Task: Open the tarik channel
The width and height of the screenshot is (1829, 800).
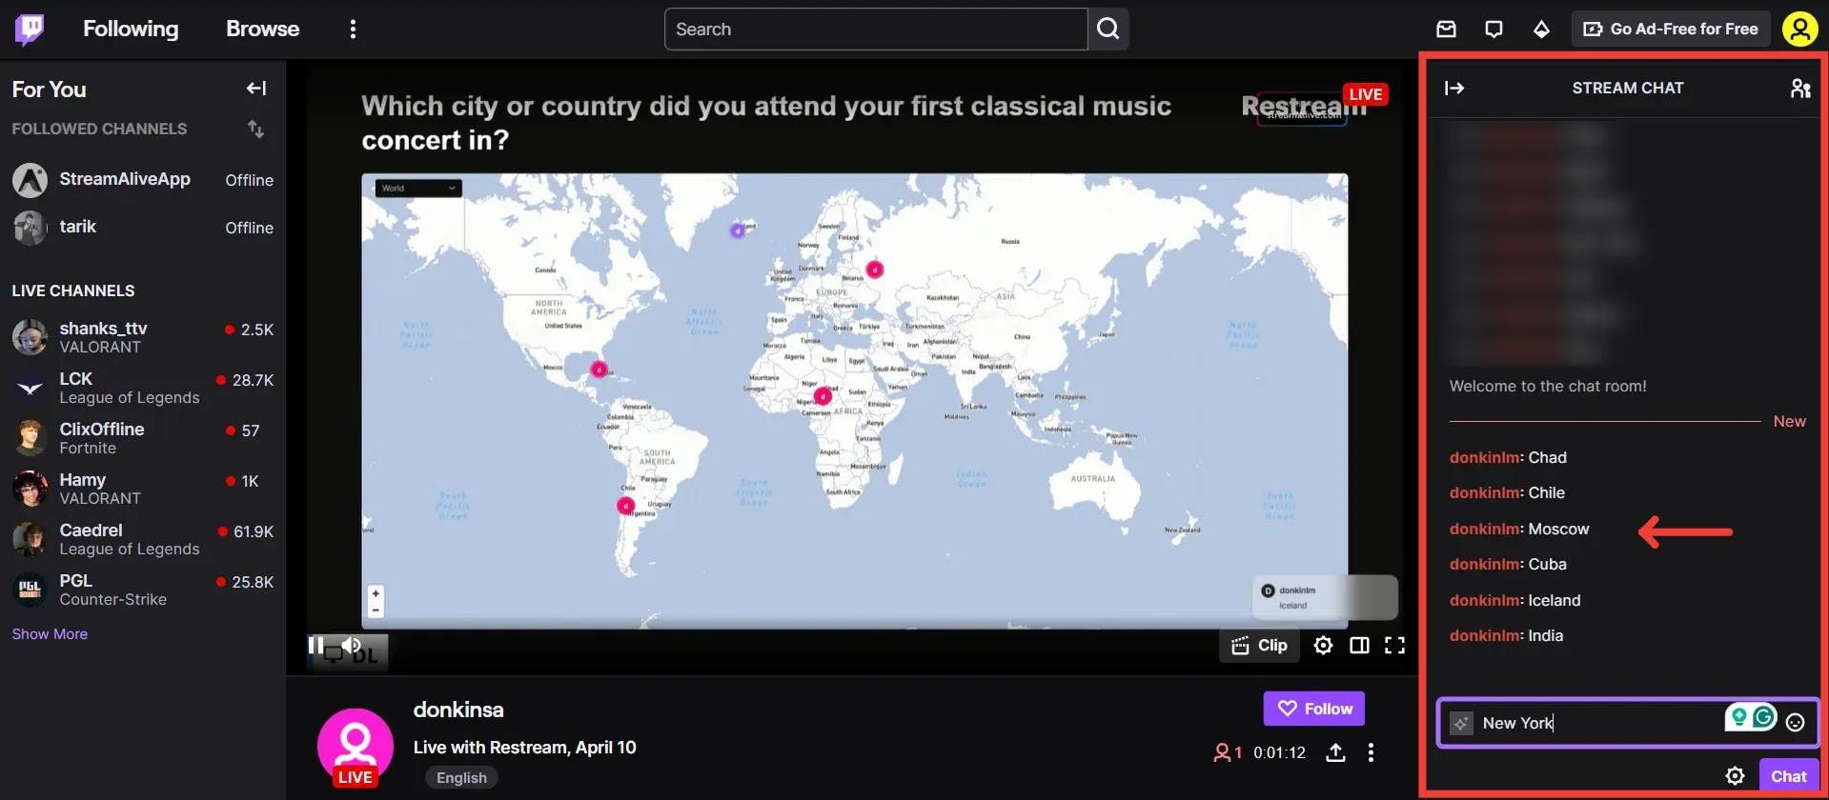Action: tap(143, 228)
